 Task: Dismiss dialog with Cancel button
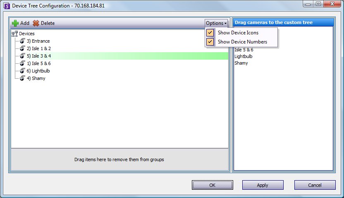[x=315, y=185]
